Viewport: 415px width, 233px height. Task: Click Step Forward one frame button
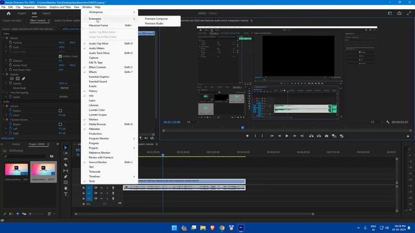[x=294, y=136]
